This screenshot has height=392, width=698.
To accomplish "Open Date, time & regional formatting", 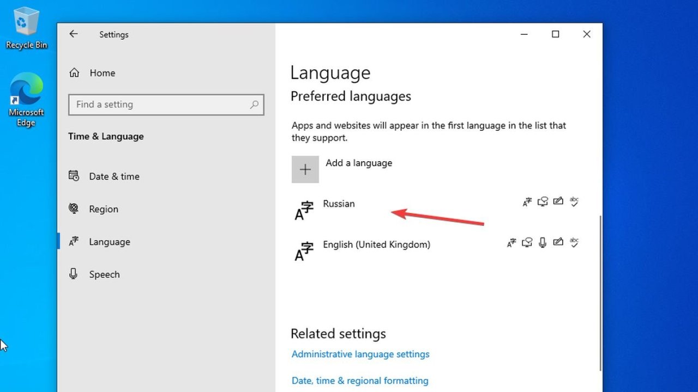I will click(359, 380).
